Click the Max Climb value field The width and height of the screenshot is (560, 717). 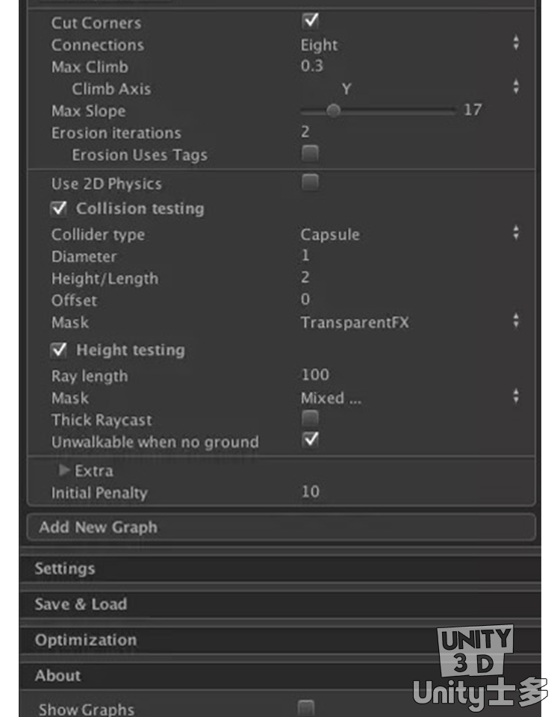[x=410, y=66]
